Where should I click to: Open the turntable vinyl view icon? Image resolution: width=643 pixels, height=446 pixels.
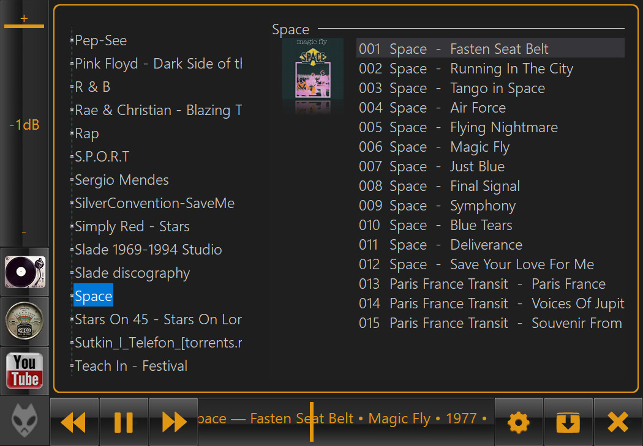pyautogui.click(x=24, y=271)
